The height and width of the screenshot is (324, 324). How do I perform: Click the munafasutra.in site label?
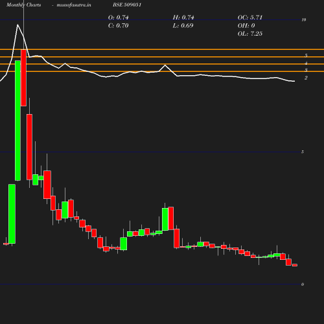point(74,5)
